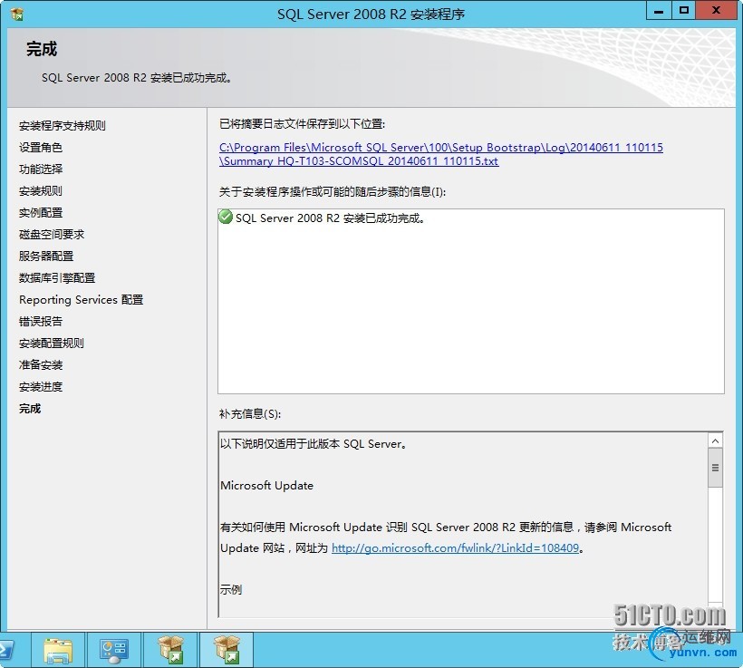Image resolution: width=743 pixels, height=668 pixels.
Task: Maximize the SQL Server setup window
Action: [684, 11]
